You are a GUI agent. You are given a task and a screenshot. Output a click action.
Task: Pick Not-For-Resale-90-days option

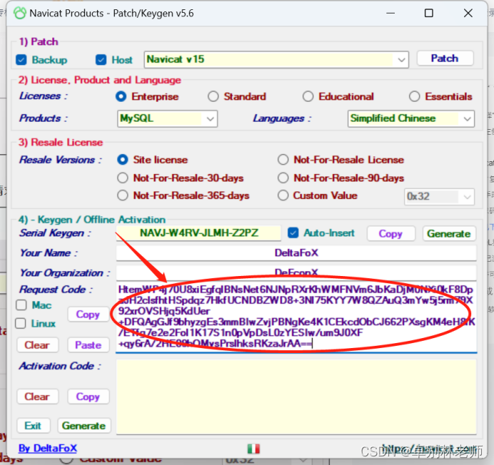coord(283,178)
